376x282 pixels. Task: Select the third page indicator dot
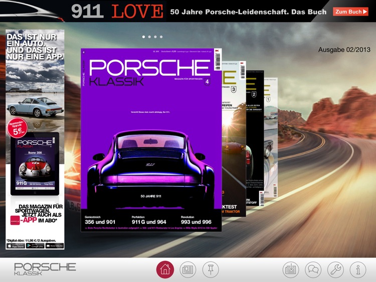pyautogui.click(x=155, y=37)
